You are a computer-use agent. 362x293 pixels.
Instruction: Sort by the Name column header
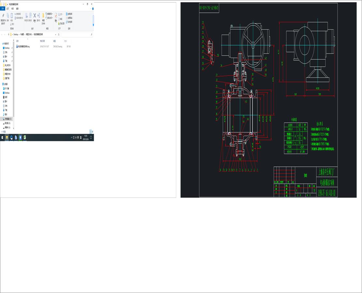pyautogui.click(x=18, y=41)
